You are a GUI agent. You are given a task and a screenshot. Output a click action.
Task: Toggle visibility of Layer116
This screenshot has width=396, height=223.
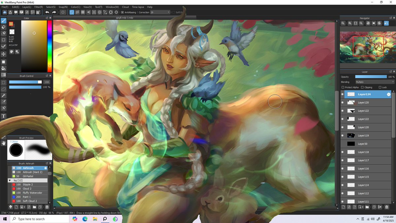tap(343, 168)
